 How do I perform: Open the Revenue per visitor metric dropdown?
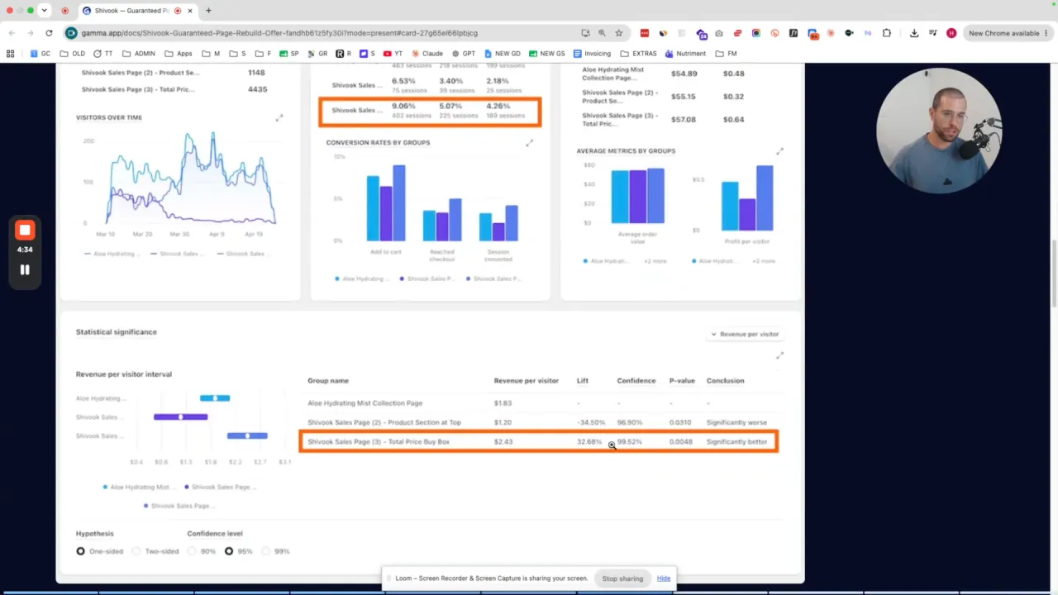(x=745, y=335)
